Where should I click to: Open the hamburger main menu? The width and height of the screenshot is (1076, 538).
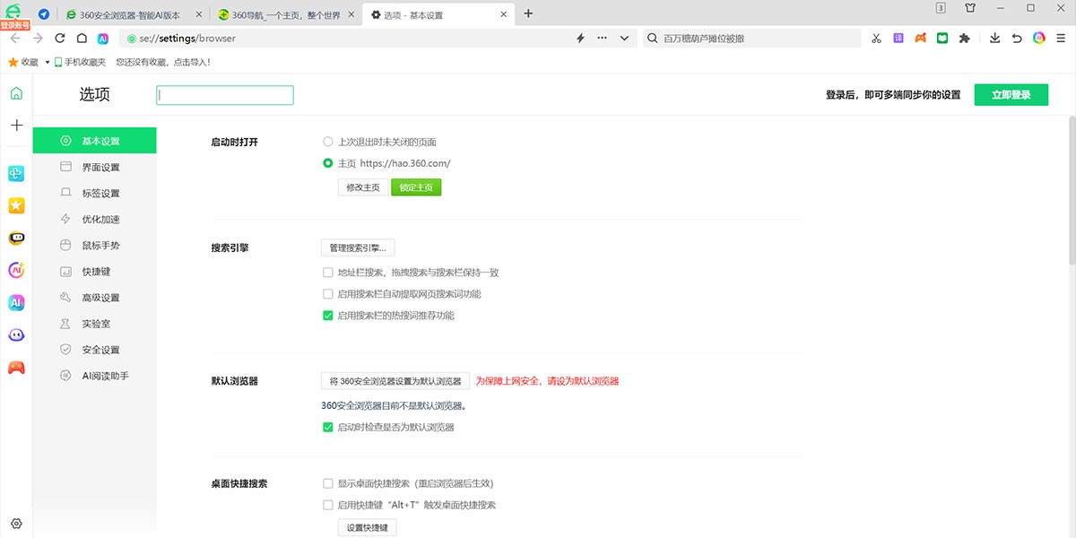tap(1062, 39)
